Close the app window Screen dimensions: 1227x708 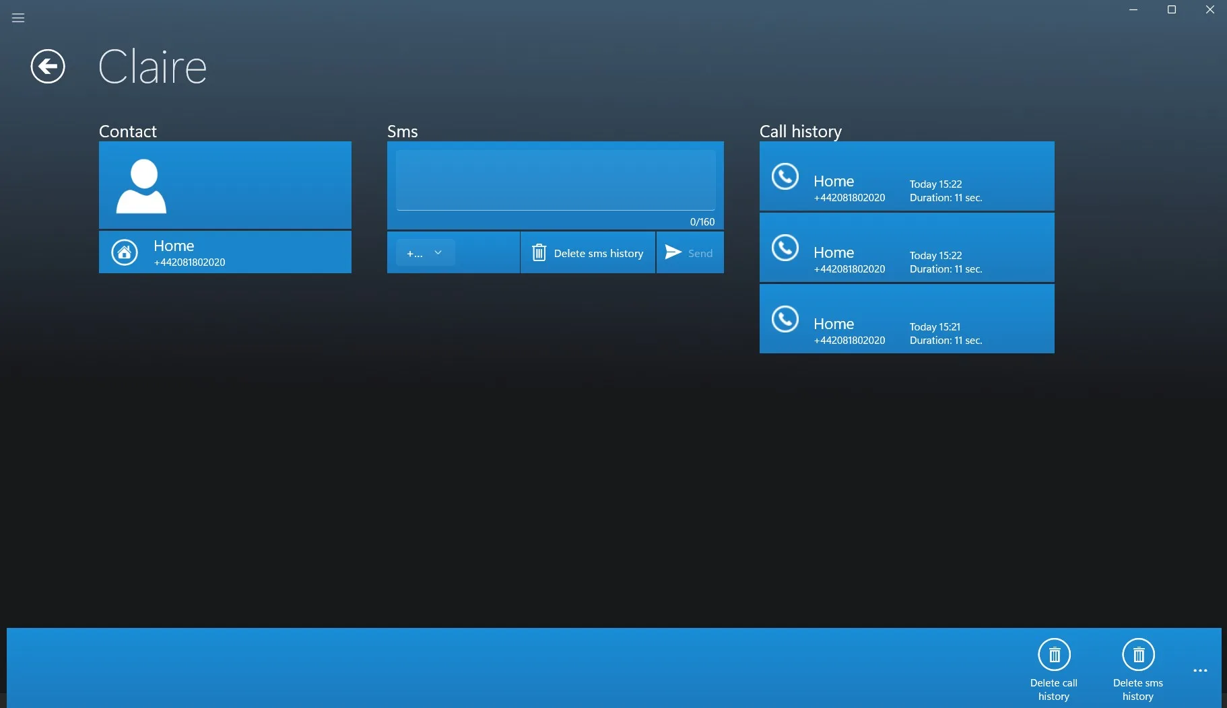point(1210,9)
